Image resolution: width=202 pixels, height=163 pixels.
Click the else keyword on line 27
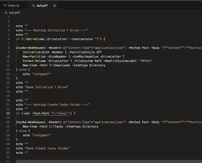coord(23,131)
